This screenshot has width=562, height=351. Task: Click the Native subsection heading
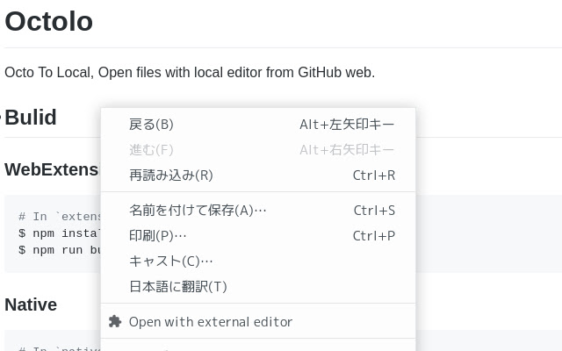coord(31,304)
